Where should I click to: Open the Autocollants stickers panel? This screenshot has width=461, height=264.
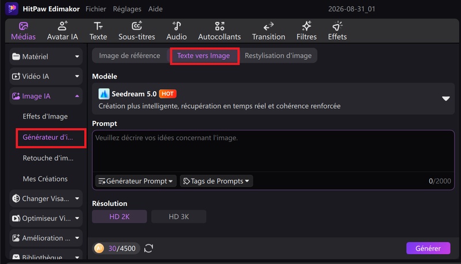click(220, 31)
